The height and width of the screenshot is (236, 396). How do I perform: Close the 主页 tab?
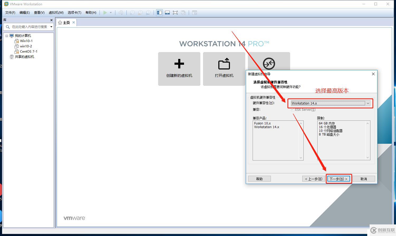tap(74, 23)
